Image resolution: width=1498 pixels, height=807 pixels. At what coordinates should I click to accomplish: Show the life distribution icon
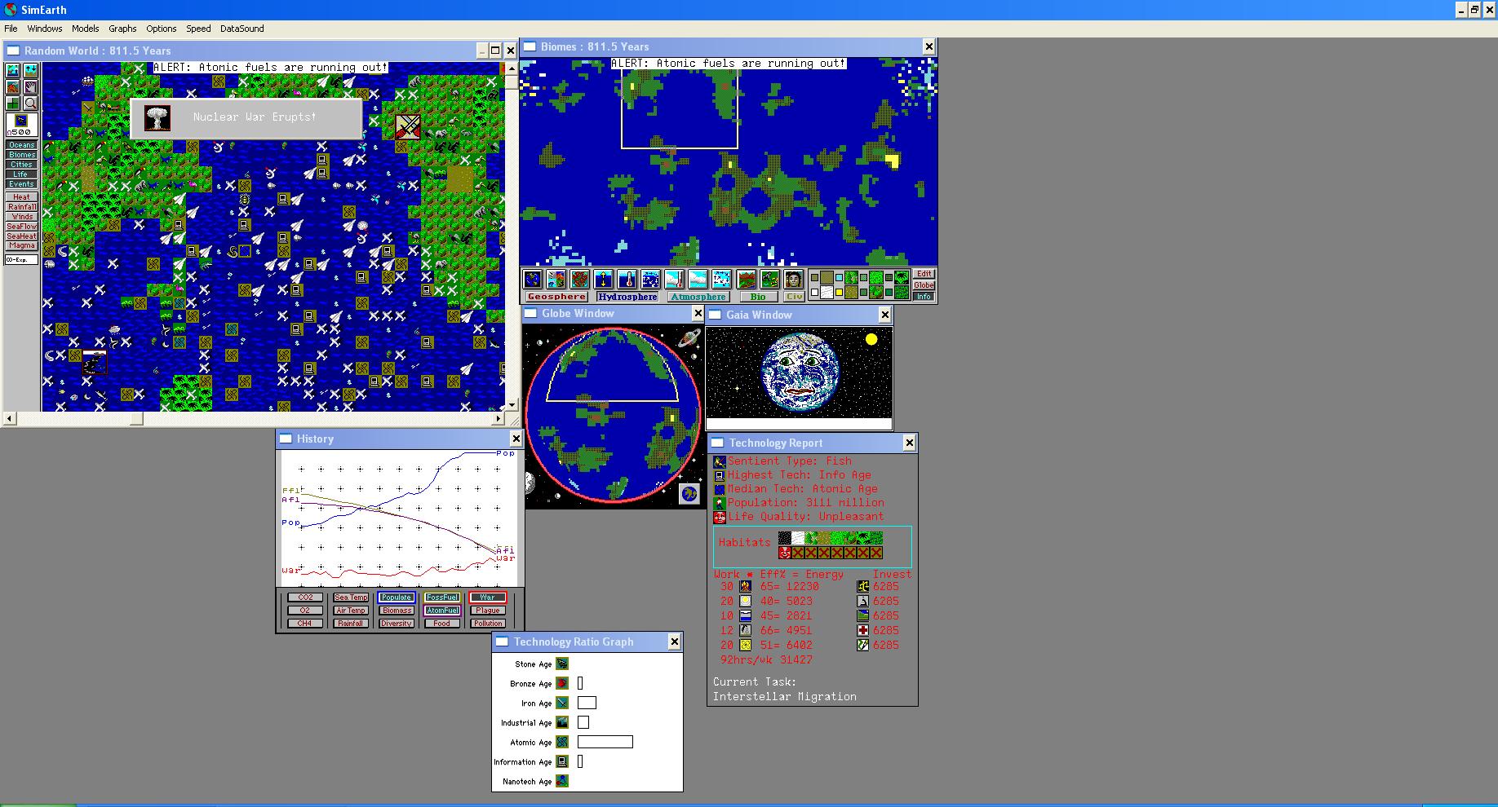click(x=770, y=280)
